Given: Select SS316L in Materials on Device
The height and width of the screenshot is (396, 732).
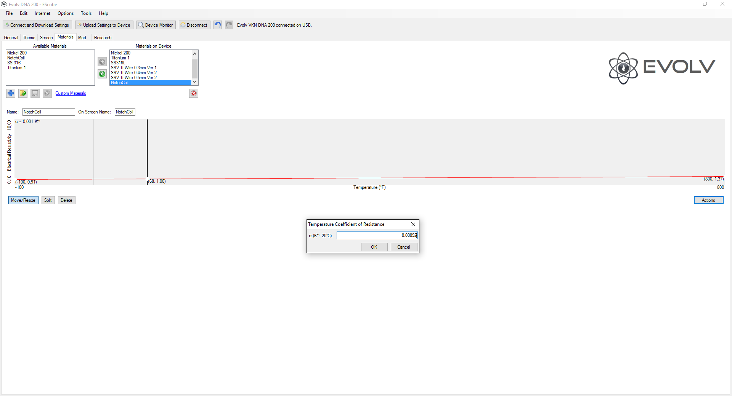Looking at the screenshot, I should tap(118, 63).
